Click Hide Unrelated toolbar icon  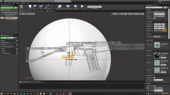click(47, 7)
